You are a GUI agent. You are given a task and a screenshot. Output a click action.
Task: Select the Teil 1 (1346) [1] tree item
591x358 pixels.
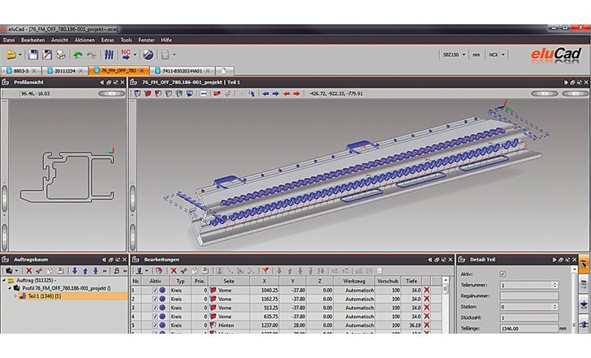pos(45,296)
